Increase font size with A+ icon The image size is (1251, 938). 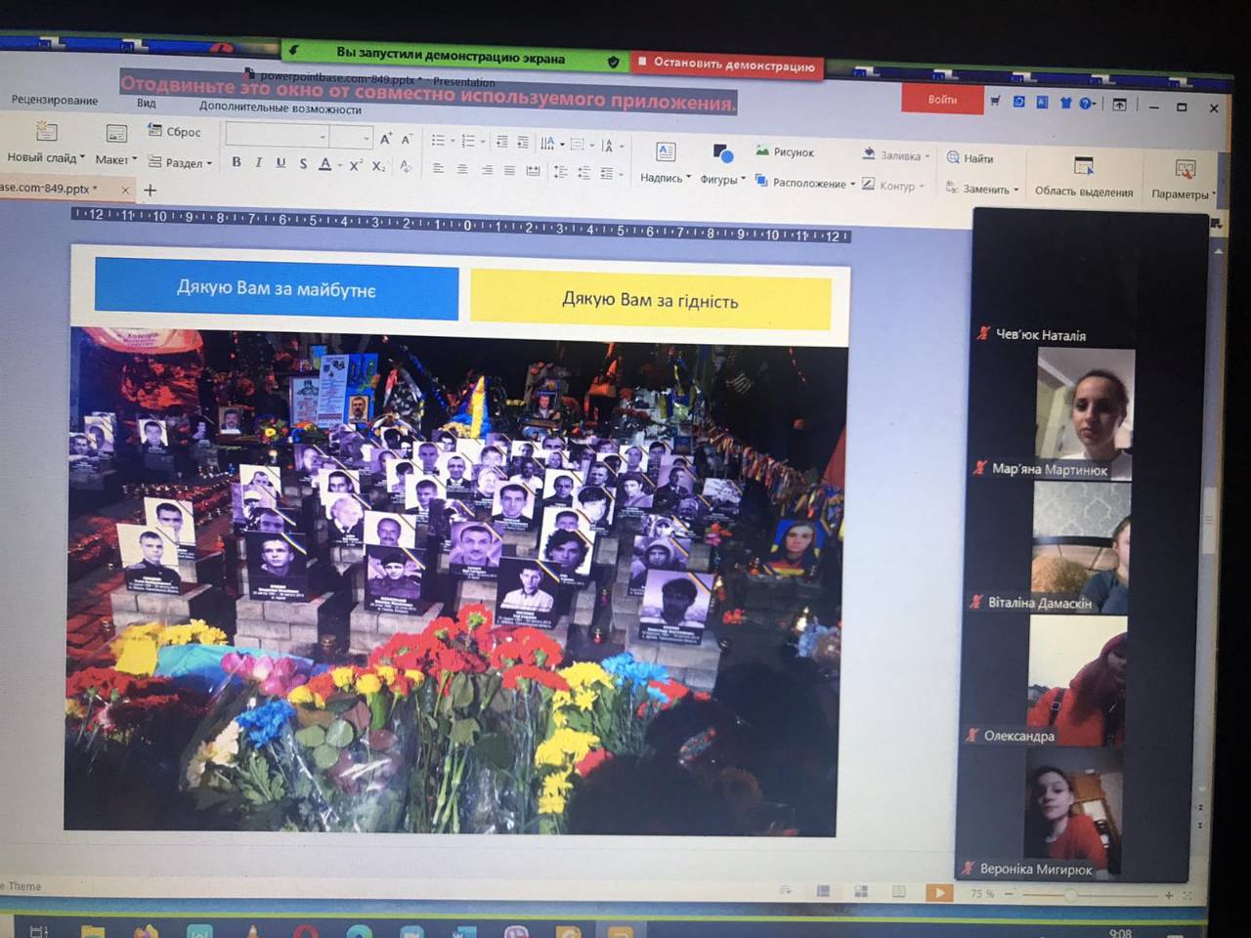point(386,139)
